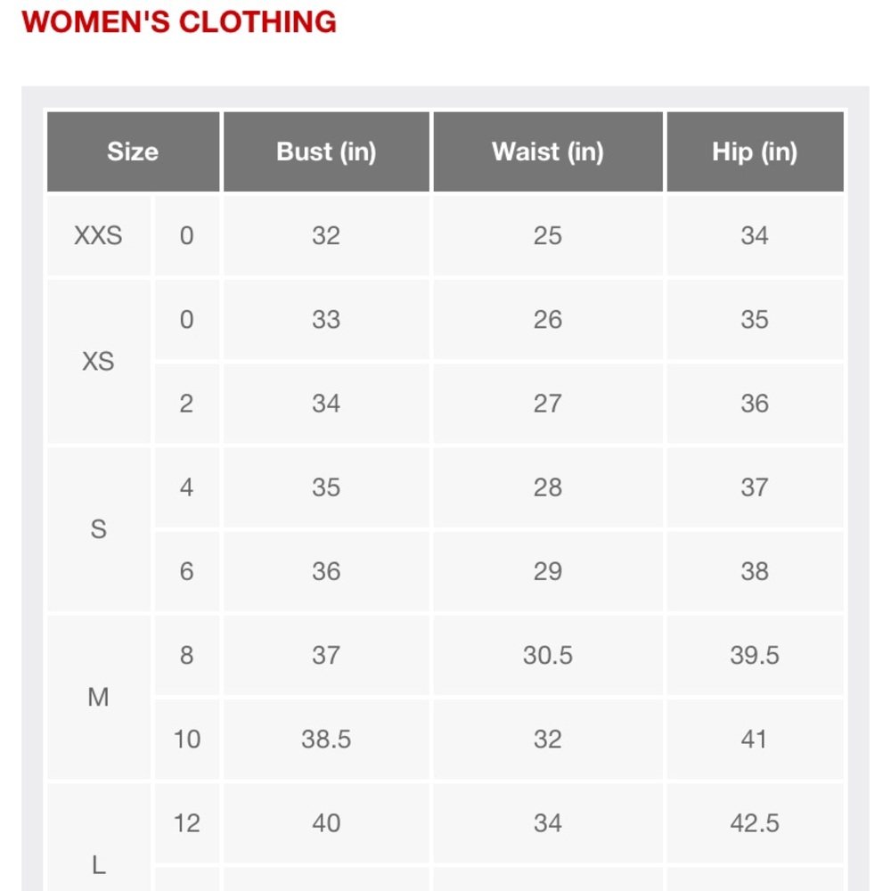Select the hip value 42.5 cell

(x=755, y=822)
